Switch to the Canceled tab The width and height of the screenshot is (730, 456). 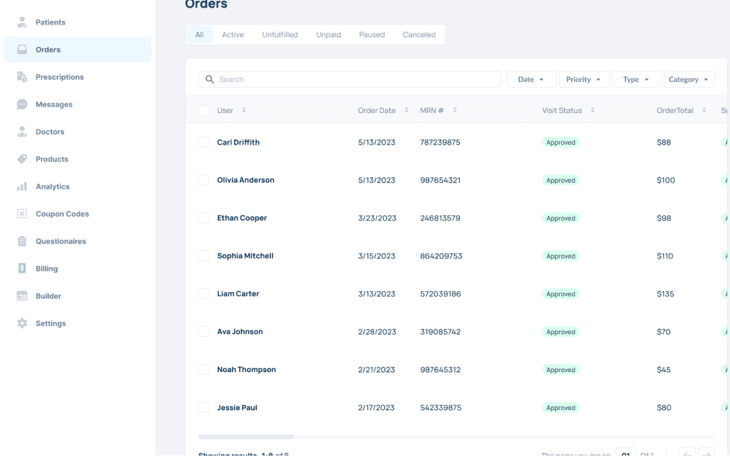(x=419, y=35)
